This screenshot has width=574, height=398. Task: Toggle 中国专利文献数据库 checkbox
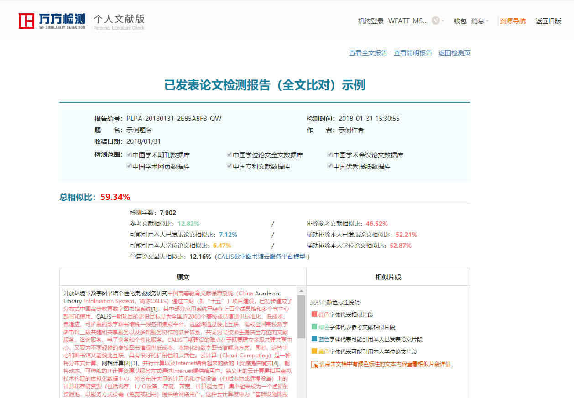coord(230,166)
